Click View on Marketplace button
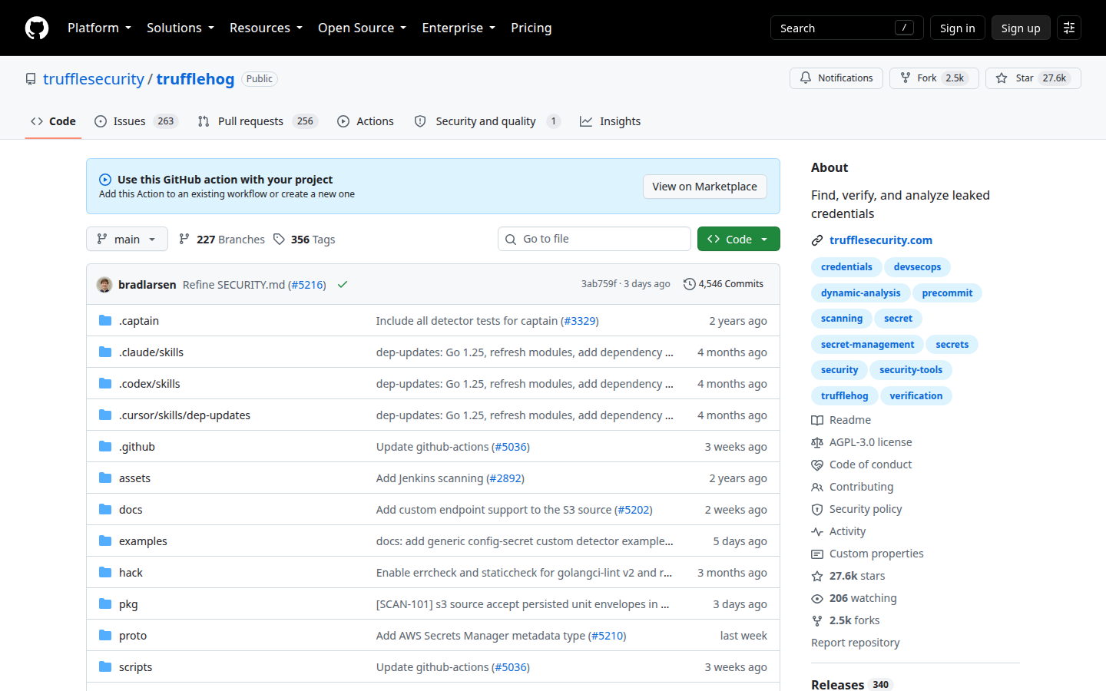 tap(704, 187)
